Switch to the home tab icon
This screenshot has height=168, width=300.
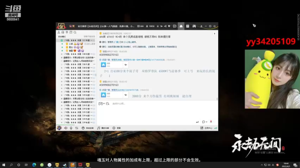pos(181,26)
